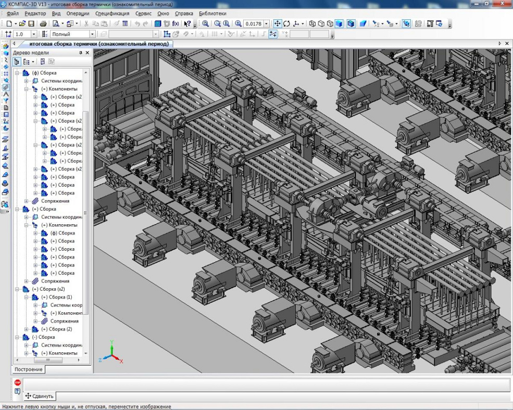Open the Спецификация menu

(112, 14)
